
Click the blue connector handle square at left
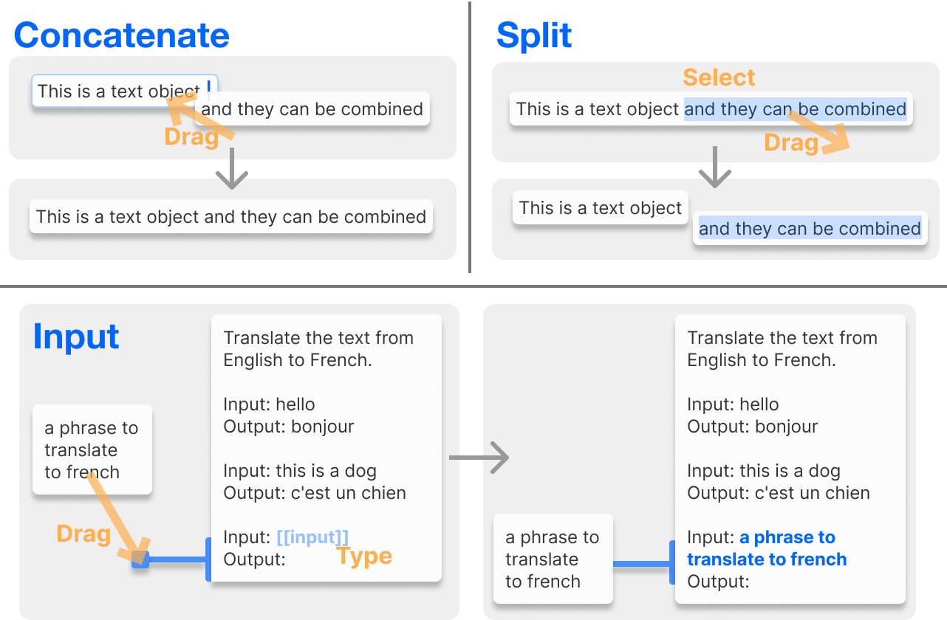pos(140,560)
